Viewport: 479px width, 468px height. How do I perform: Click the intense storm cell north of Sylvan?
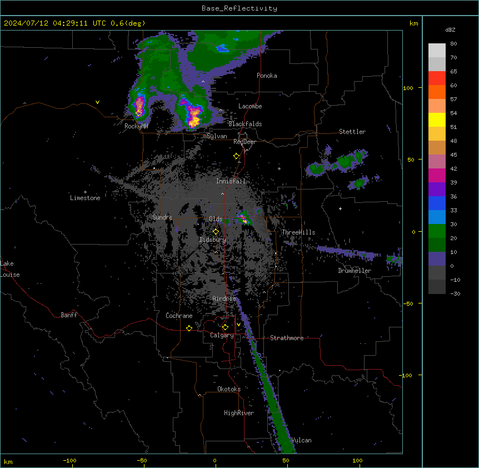pyautogui.click(x=194, y=116)
